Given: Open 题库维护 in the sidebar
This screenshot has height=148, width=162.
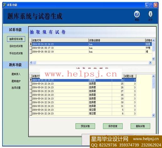Looking at the screenshot, I should (16, 81).
